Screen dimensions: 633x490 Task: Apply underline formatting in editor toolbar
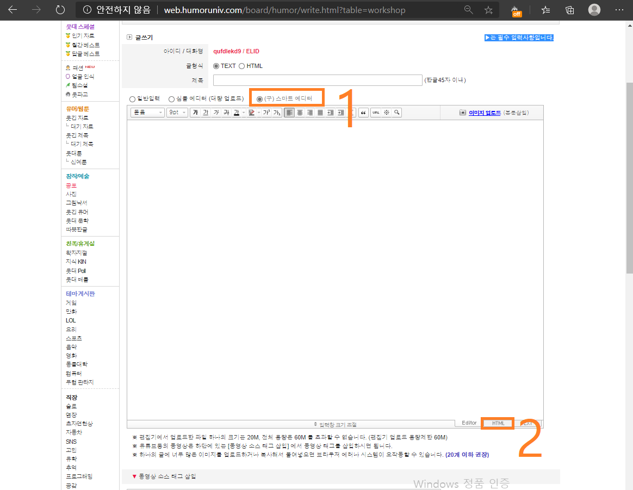coord(206,113)
